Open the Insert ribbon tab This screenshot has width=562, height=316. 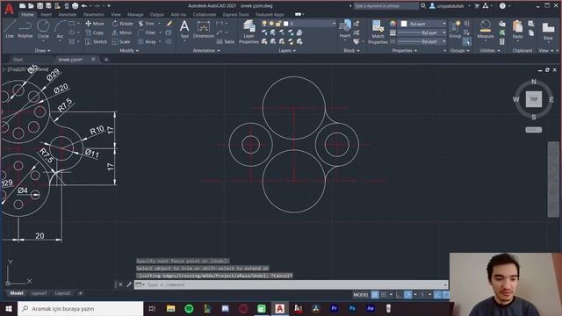46,15
